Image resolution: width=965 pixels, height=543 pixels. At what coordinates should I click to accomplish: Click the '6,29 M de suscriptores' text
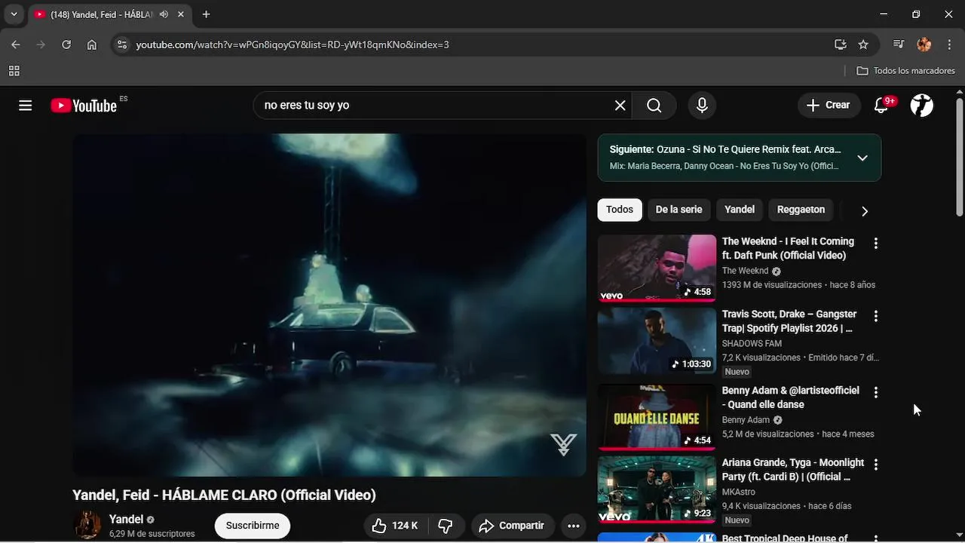tap(152, 534)
